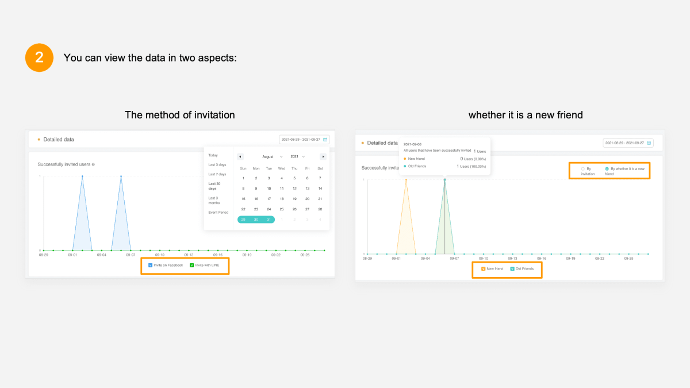
Task: Go to next month in calendar
Action: (x=323, y=156)
